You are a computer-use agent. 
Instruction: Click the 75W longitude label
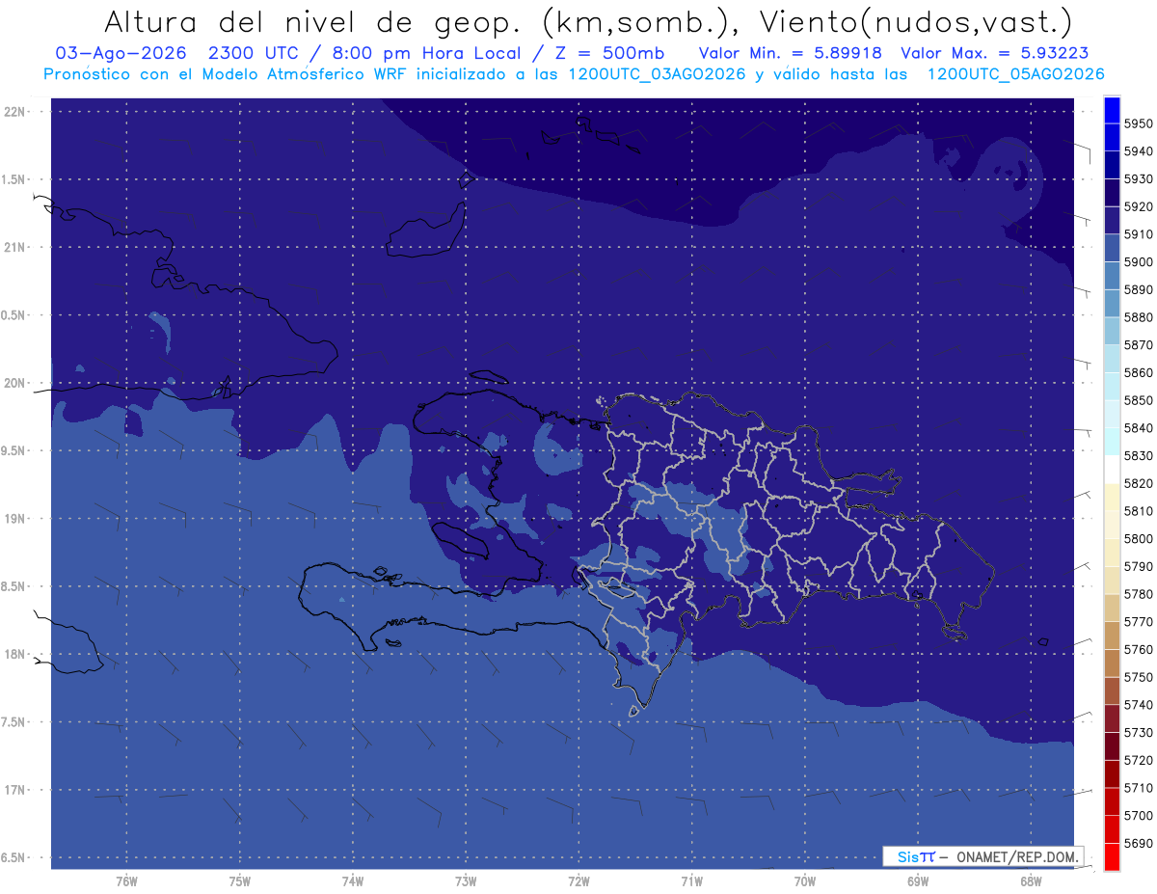click(239, 881)
